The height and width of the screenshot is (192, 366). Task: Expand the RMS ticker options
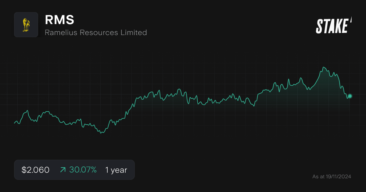click(x=59, y=20)
